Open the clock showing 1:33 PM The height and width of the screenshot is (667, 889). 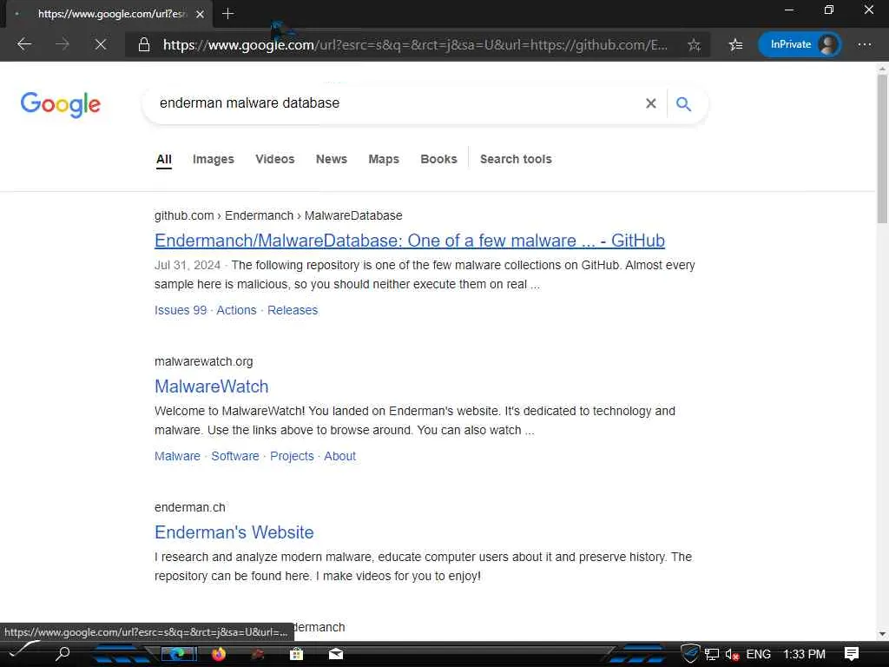click(x=804, y=654)
